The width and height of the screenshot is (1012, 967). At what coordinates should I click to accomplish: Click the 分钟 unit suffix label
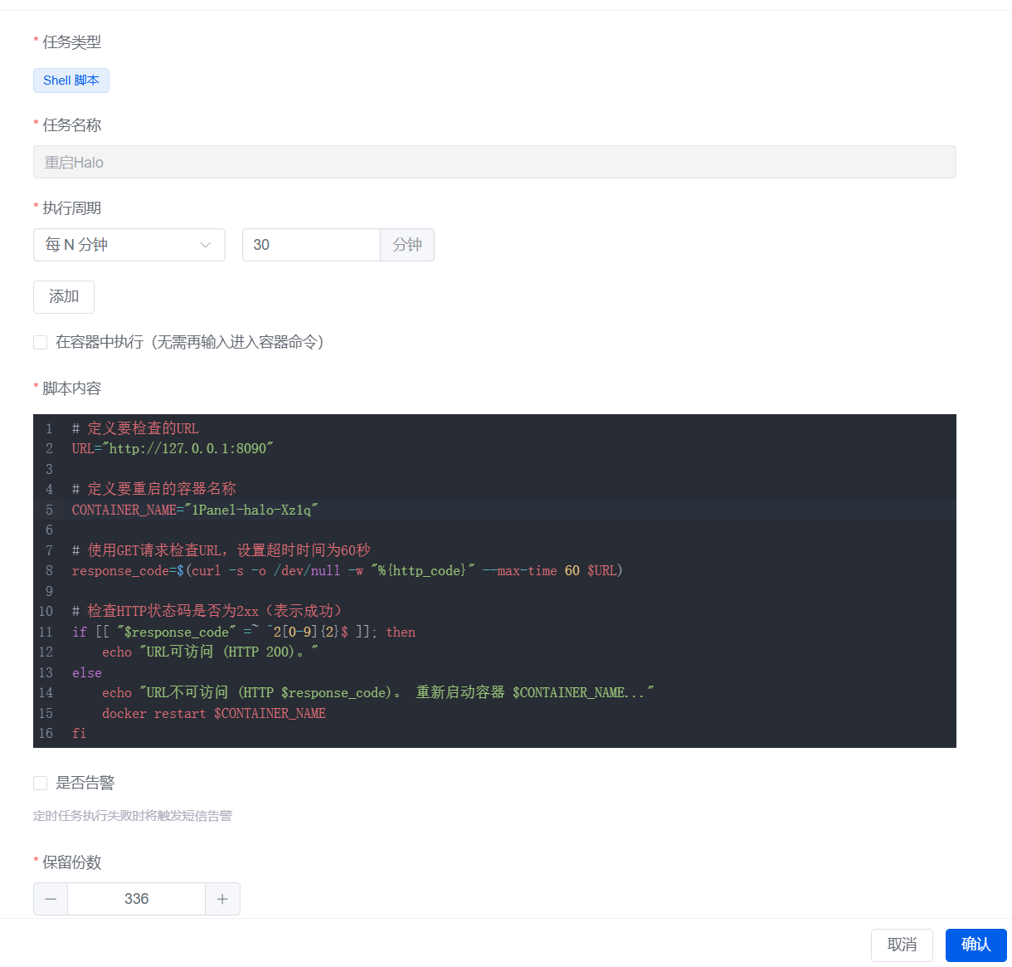click(x=407, y=245)
